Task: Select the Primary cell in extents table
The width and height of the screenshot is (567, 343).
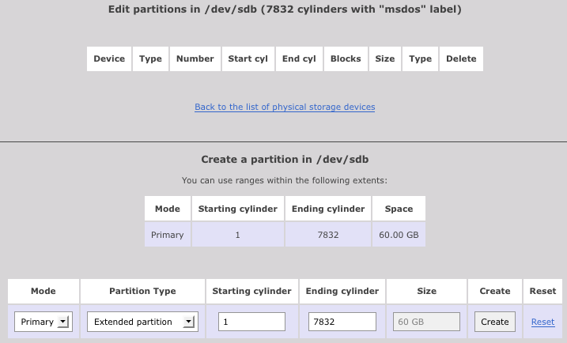Action: [x=168, y=235]
